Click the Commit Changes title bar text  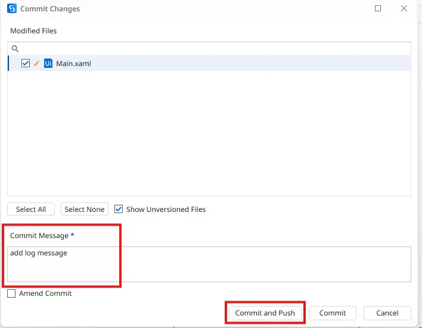[50, 9]
